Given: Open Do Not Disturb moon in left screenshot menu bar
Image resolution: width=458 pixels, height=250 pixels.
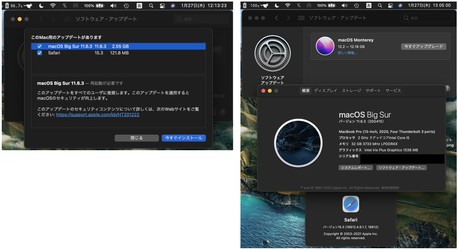Looking at the screenshot, I should (x=41, y=6).
